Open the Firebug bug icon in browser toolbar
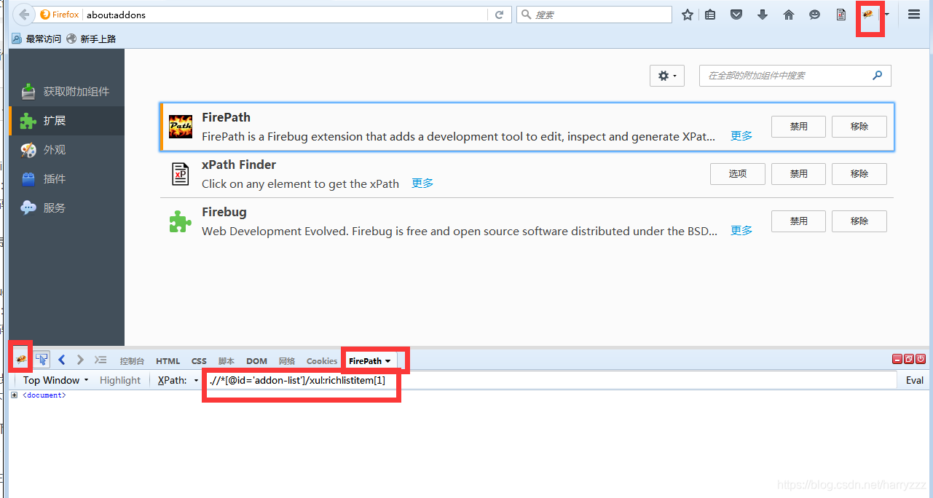Viewport: 933px width, 498px height. [x=867, y=15]
